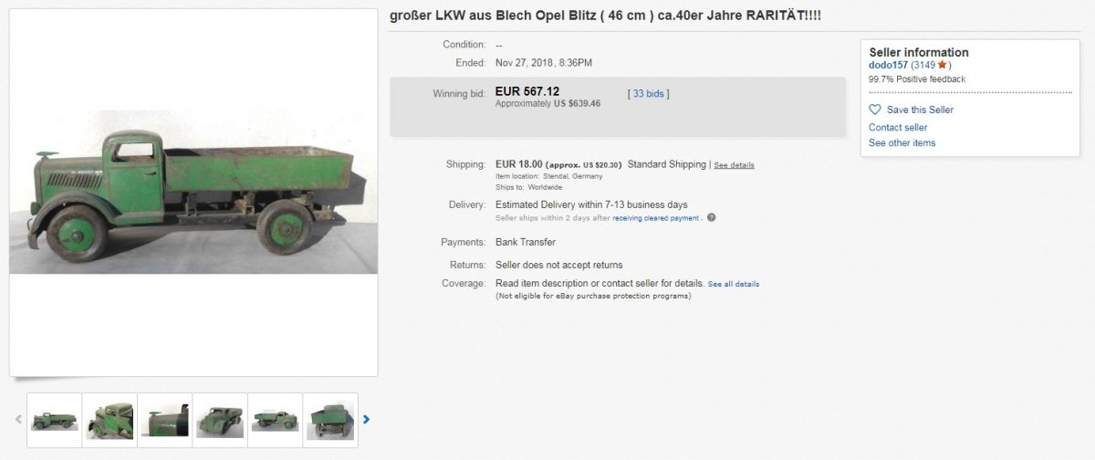The height and width of the screenshot is (460, 1095).
Task: Click receiving cleared payment link
Action: click(657, 218)
